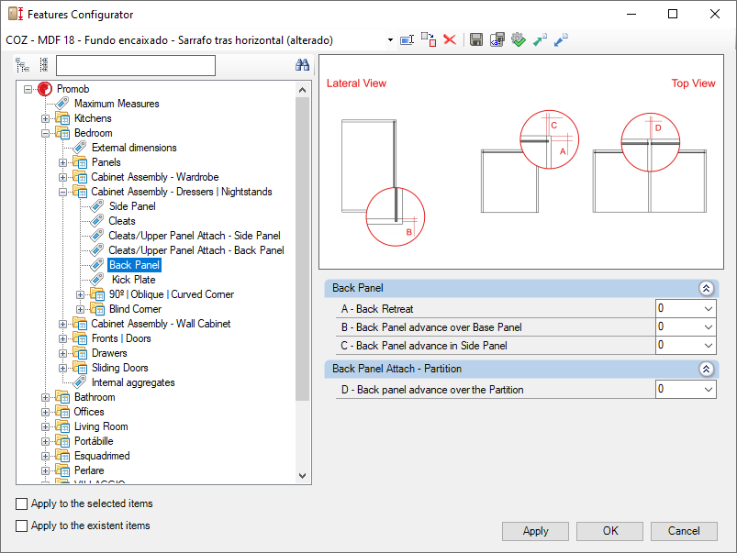This screenshot has height=553, width=737.
Task: Click the collapse tree icon above the list
Action: 44,65
